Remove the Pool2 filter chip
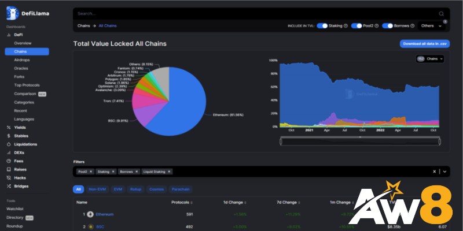 pyautogui.click(x=91, y=172)
